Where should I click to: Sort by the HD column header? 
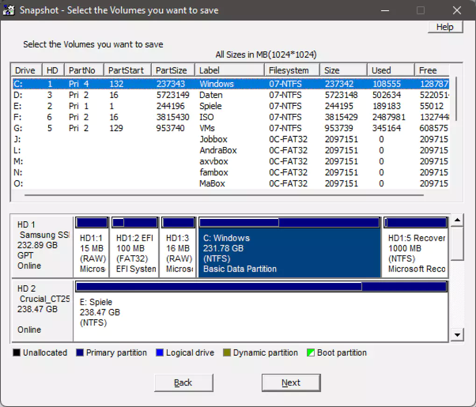point(53,70)
